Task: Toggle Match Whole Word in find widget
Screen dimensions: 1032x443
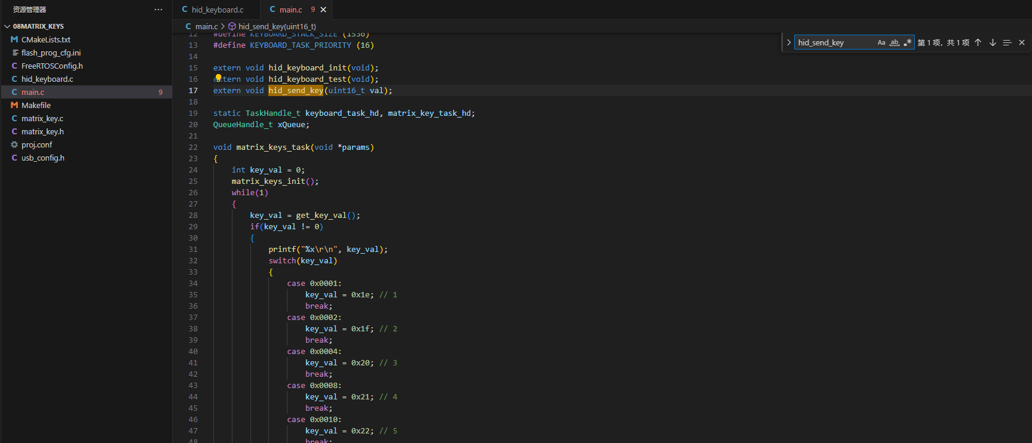Action: pos(895,42)
